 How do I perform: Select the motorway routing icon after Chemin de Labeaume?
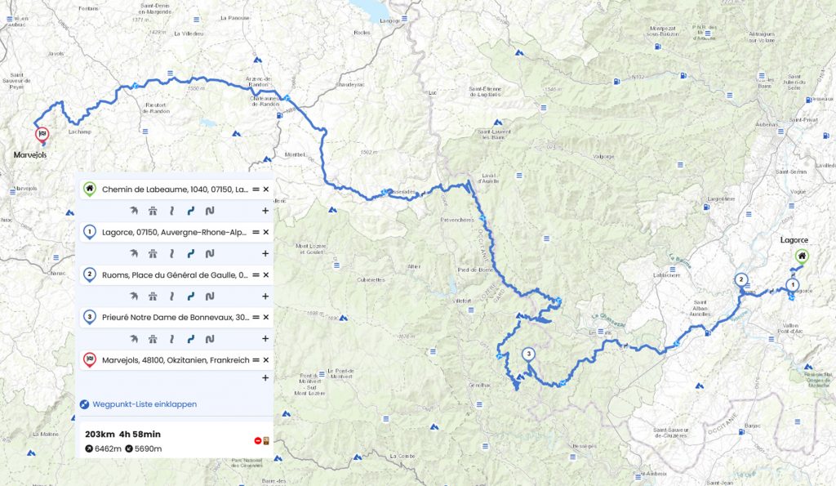(x=153, y=211)
